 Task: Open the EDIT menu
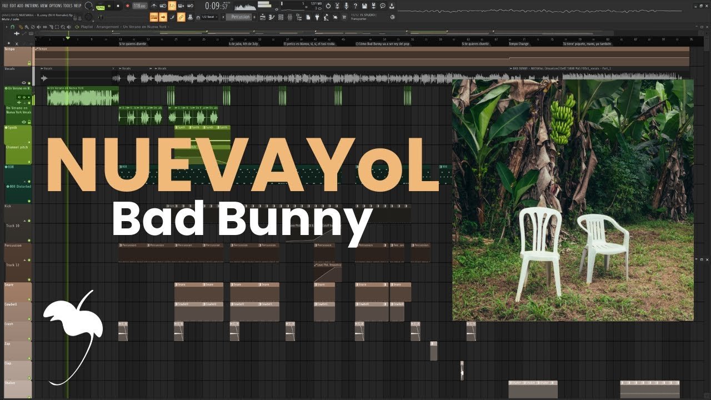tap(13, 6)
